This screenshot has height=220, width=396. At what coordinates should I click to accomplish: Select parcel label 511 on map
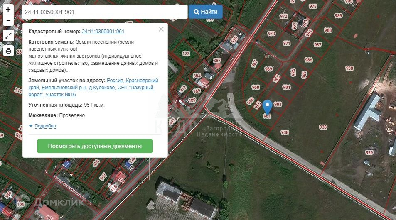click(x=18, y=90)
